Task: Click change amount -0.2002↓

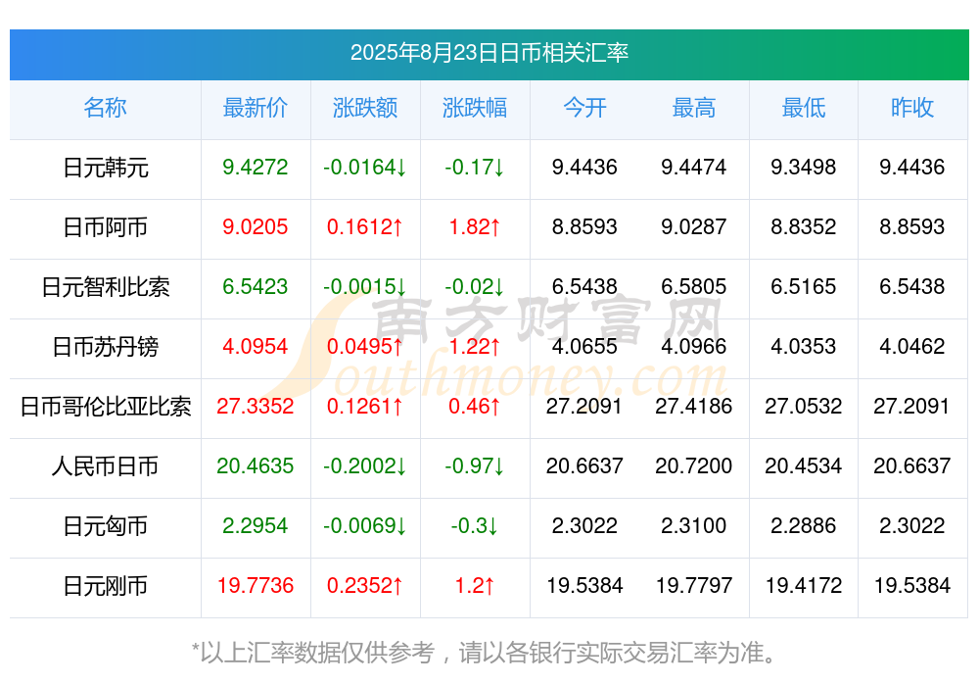Action: [365, 465]
